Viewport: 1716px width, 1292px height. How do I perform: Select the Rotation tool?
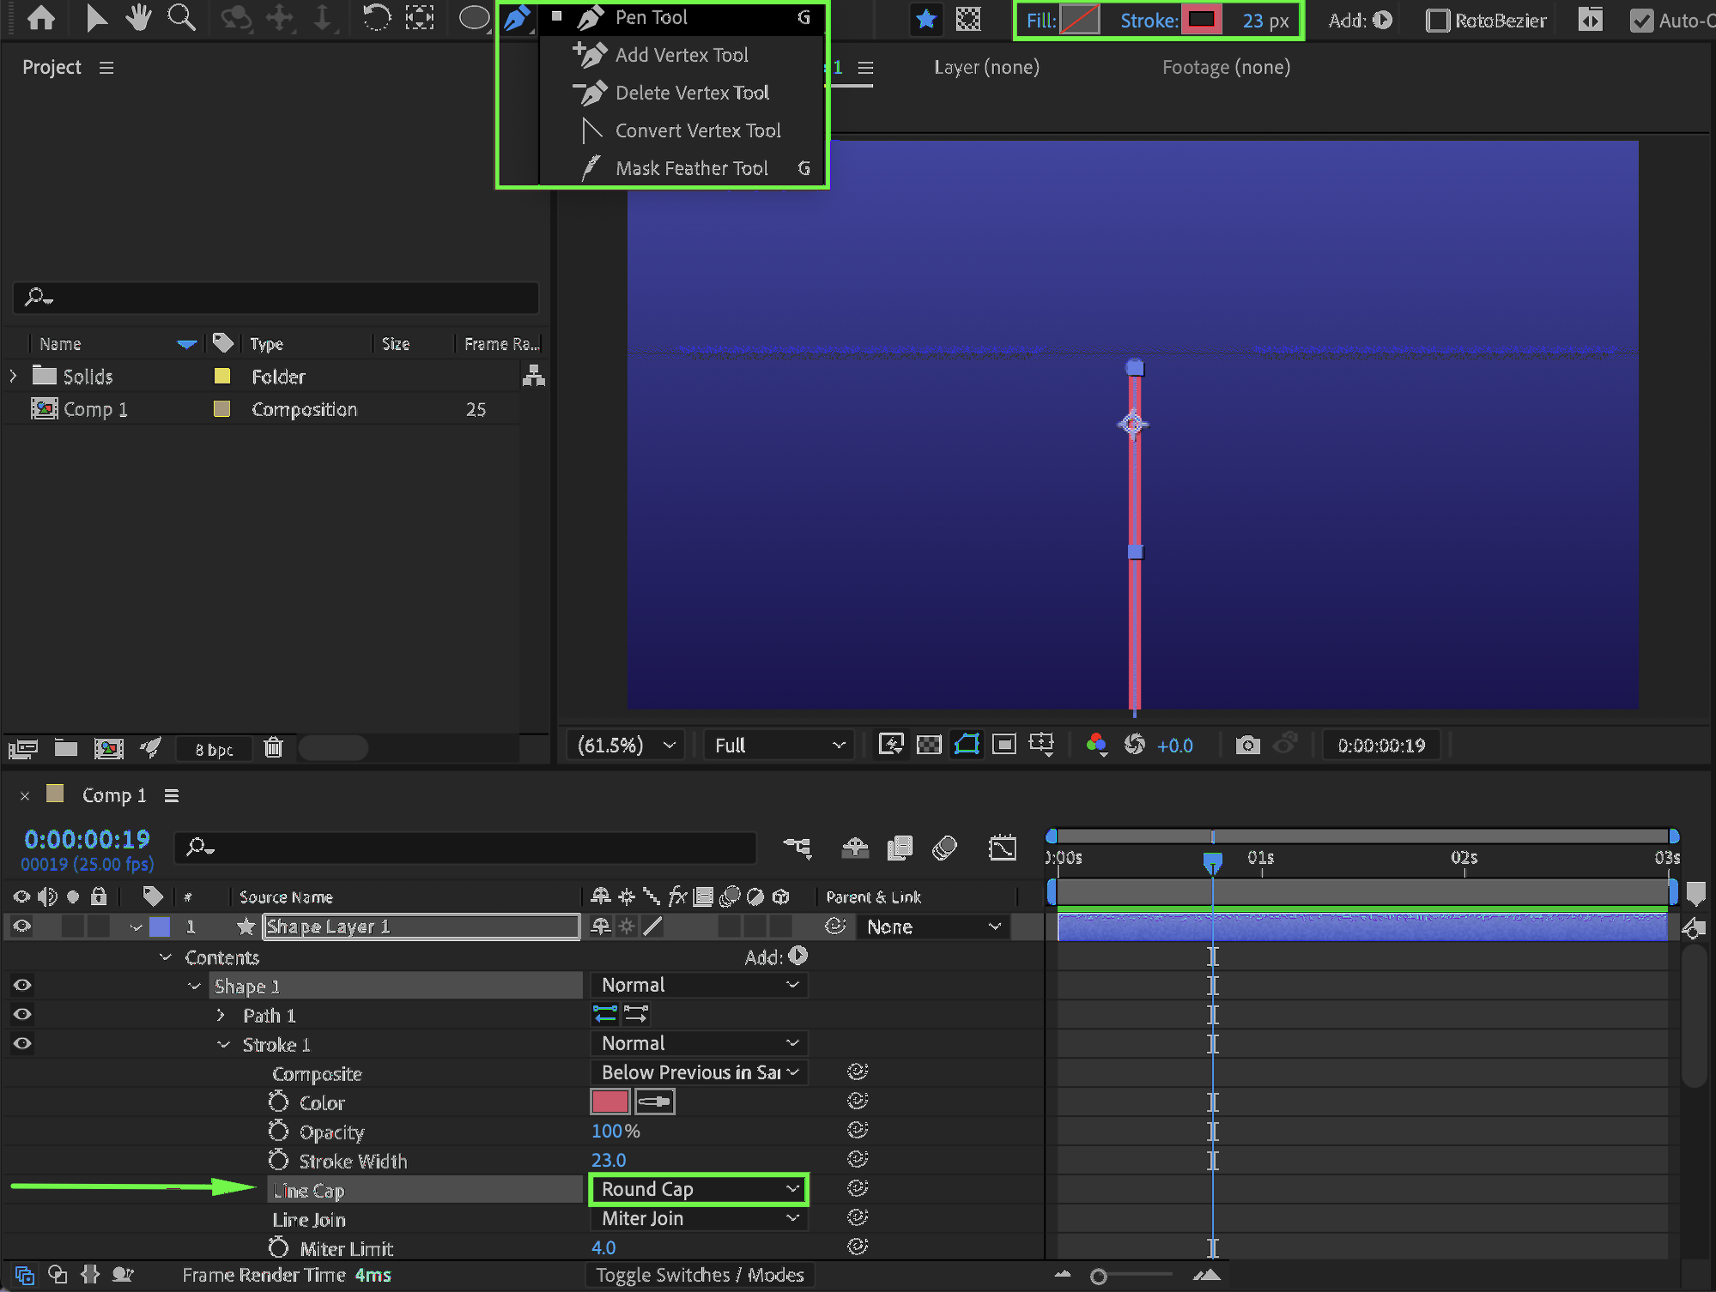point(376,18)
